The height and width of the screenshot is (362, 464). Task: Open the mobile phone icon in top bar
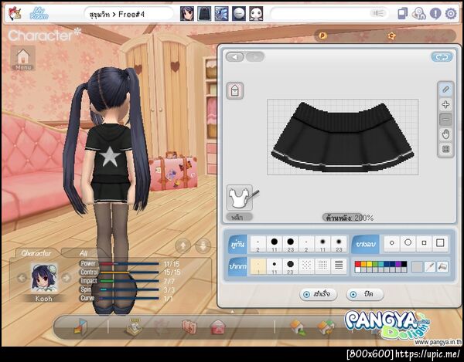tap(403, 14)
